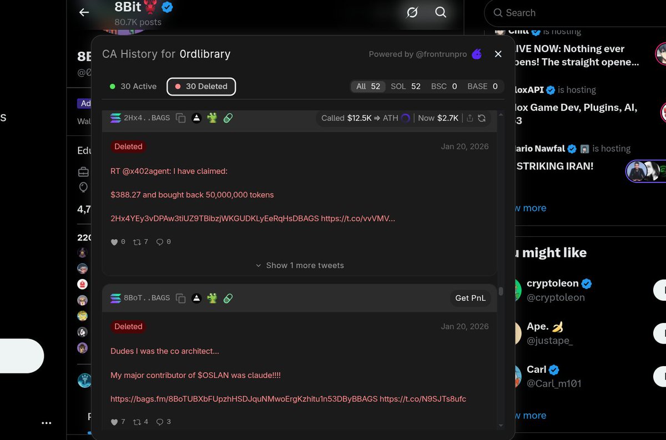Click the profile header search magnifier
The height and width of the screenshot is (440, 666).
(x=441, y=12)
